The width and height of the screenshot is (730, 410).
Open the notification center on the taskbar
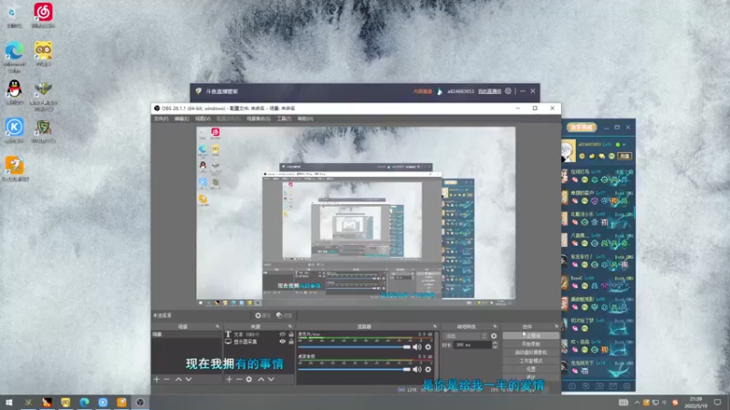coord(717,402)
